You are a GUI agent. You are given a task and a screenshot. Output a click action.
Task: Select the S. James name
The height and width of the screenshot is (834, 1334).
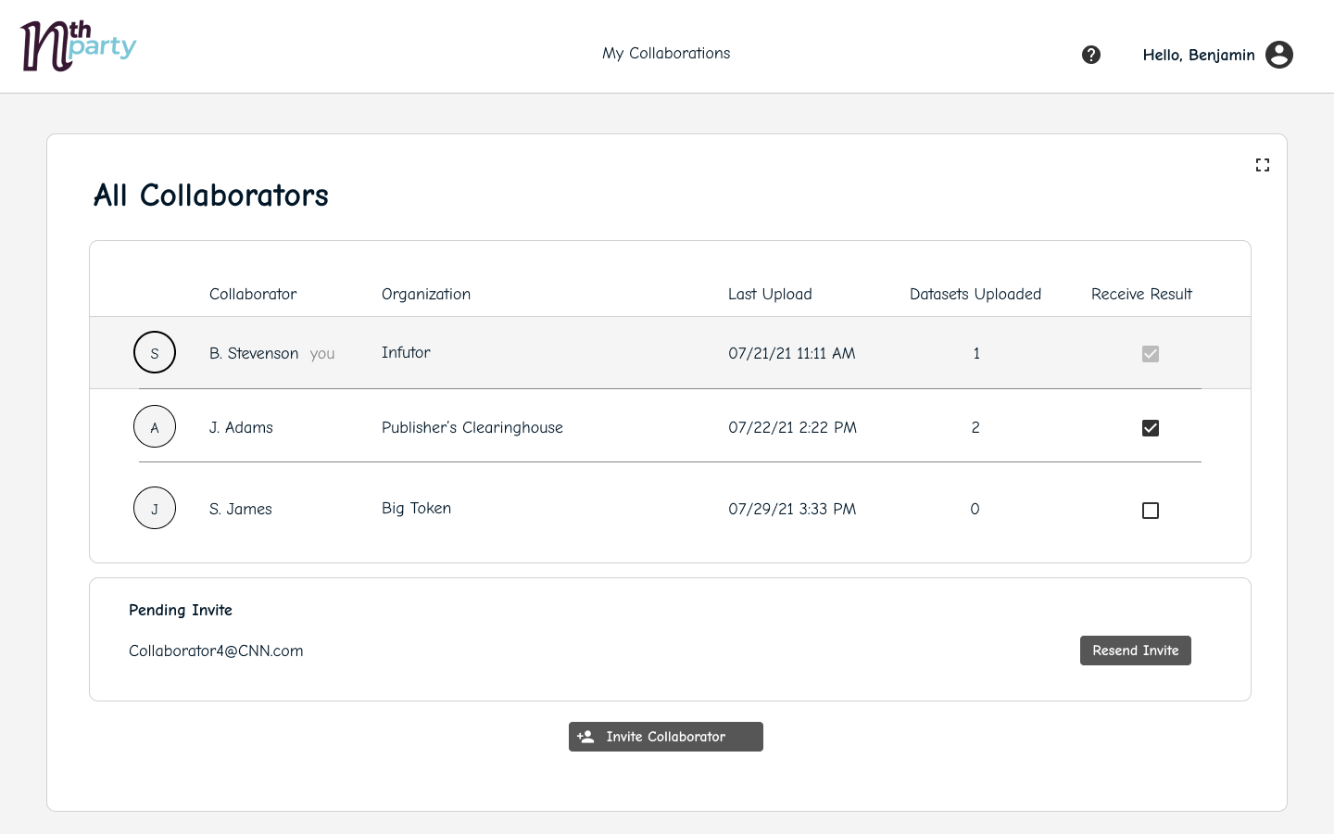click(241, 509)
